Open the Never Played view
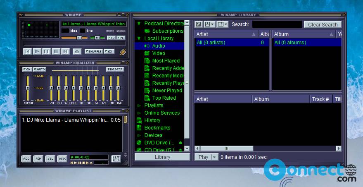Image resolution: width=363 pixels, height=187 pixels. click(x=163, y=90)
